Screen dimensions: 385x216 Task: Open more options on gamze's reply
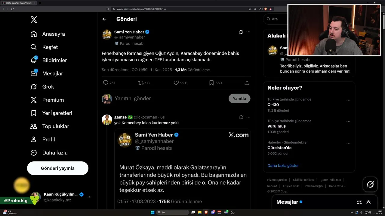coord(248,117)
